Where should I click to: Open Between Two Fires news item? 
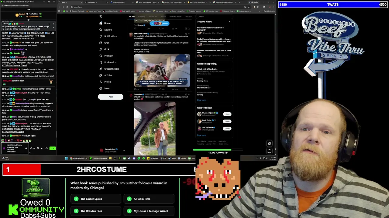coord(214,53)
